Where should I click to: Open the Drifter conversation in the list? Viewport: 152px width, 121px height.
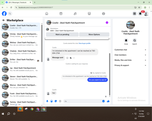(x=20, y=61)
